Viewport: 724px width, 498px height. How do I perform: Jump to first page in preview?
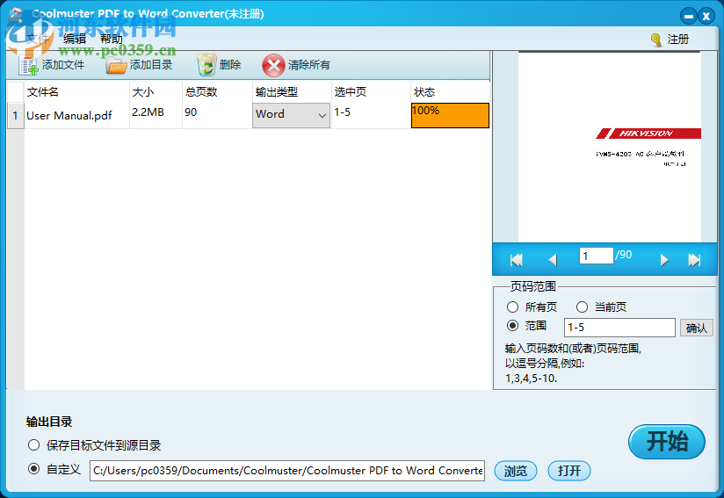click(x=517, y=260)
